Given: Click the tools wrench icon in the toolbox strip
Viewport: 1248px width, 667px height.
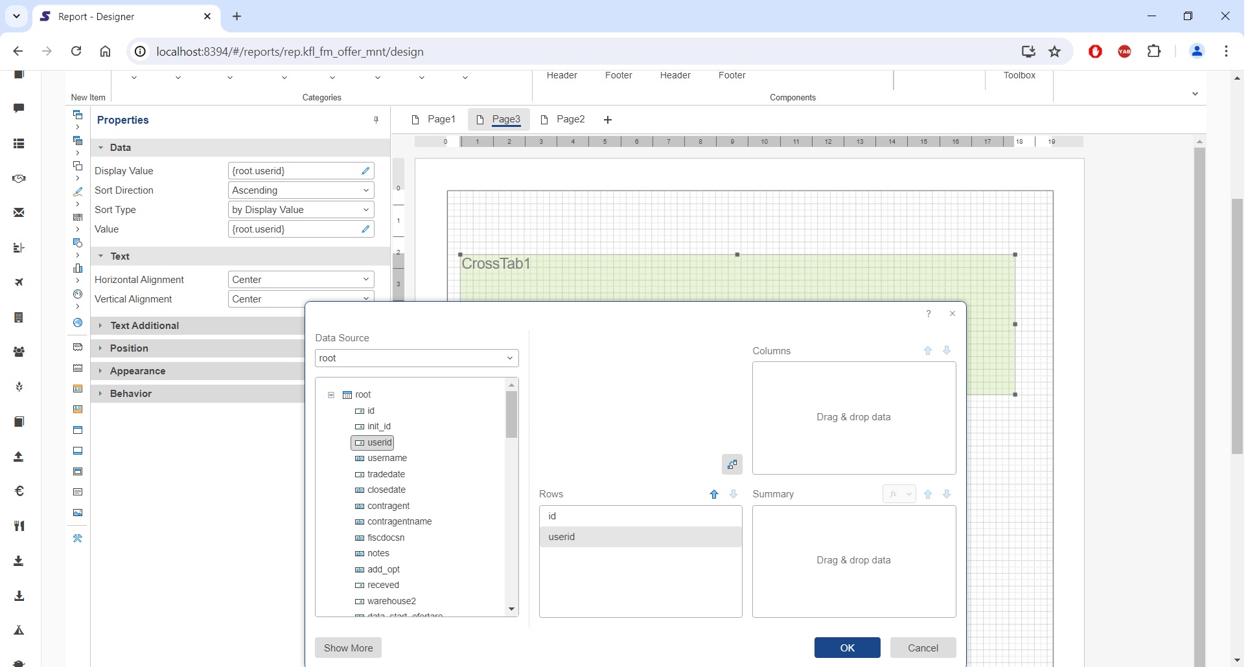Looking at the screenshot, I should pos(78,539).
